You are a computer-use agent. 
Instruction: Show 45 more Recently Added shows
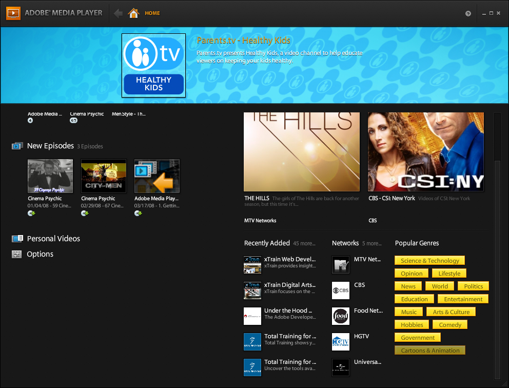(304, 243)
